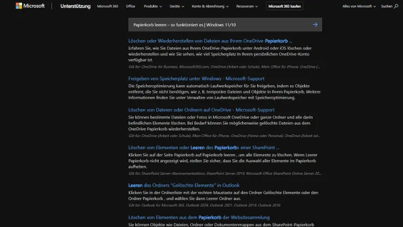Click description starting 'Erfahren Sie, wie Sie Dateien'
Image resolution: width=403 pixels, height=227 pixels.
tap(220, 54)
